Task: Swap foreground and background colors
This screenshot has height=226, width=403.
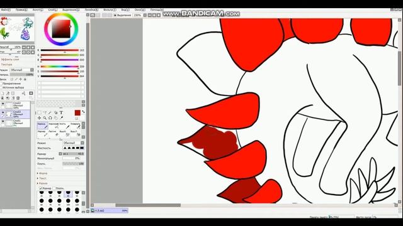Action: coord(83,112)
